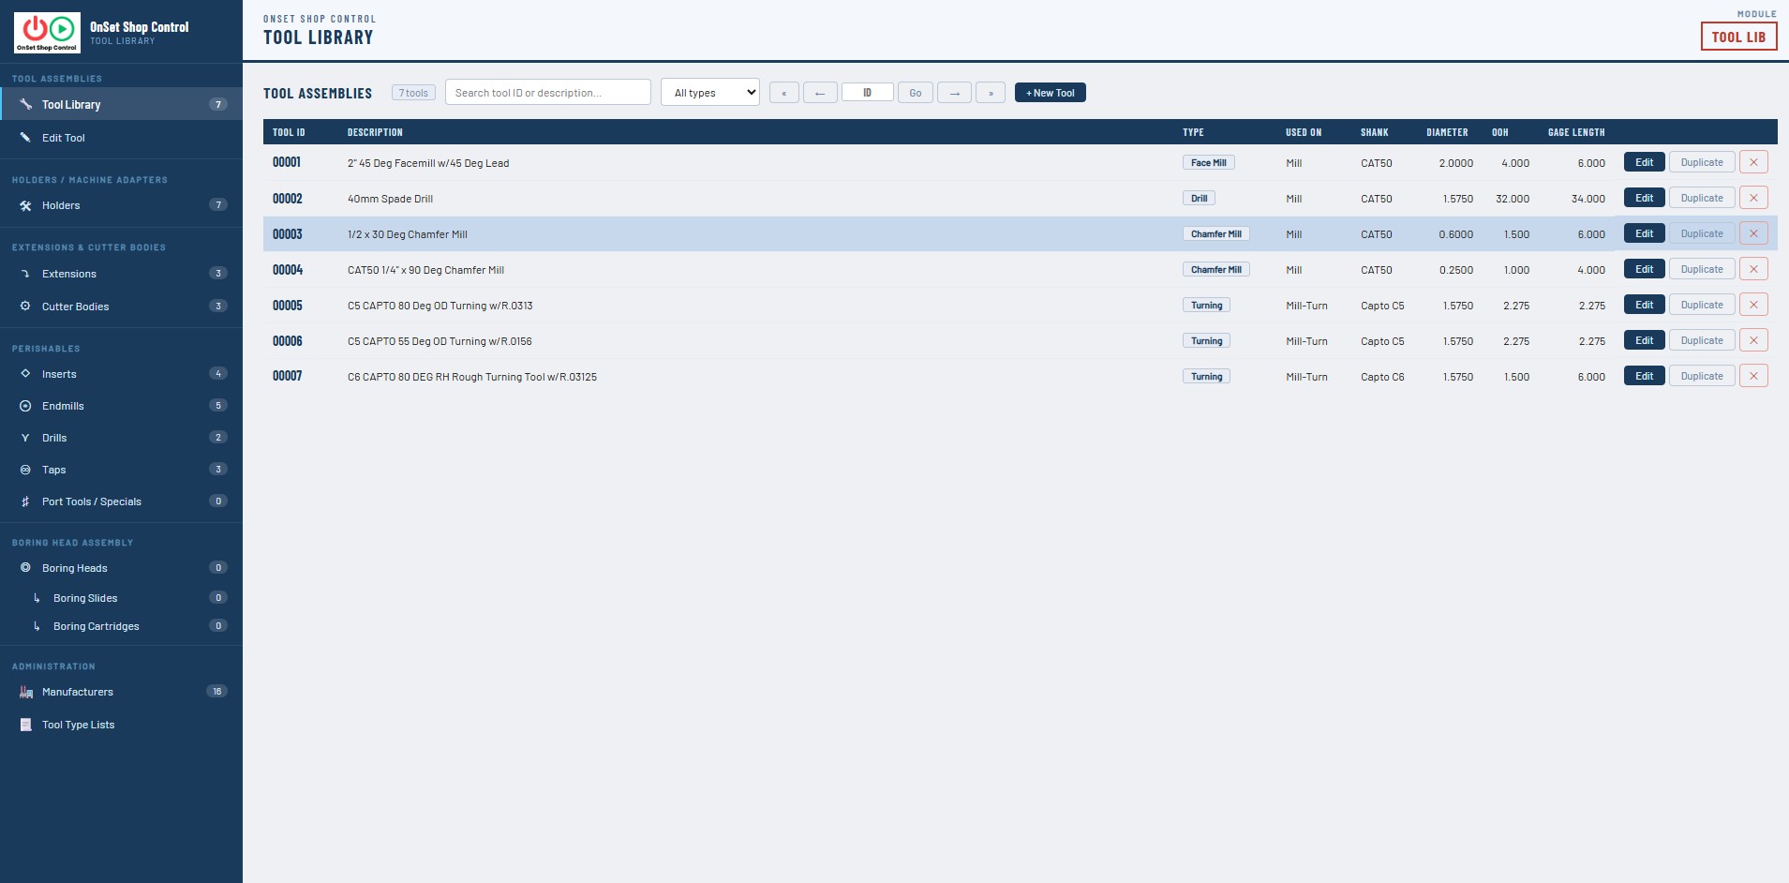Click the DESCRIPTION column header
The width and height of the screenshot is (1789, 883).
375,132
